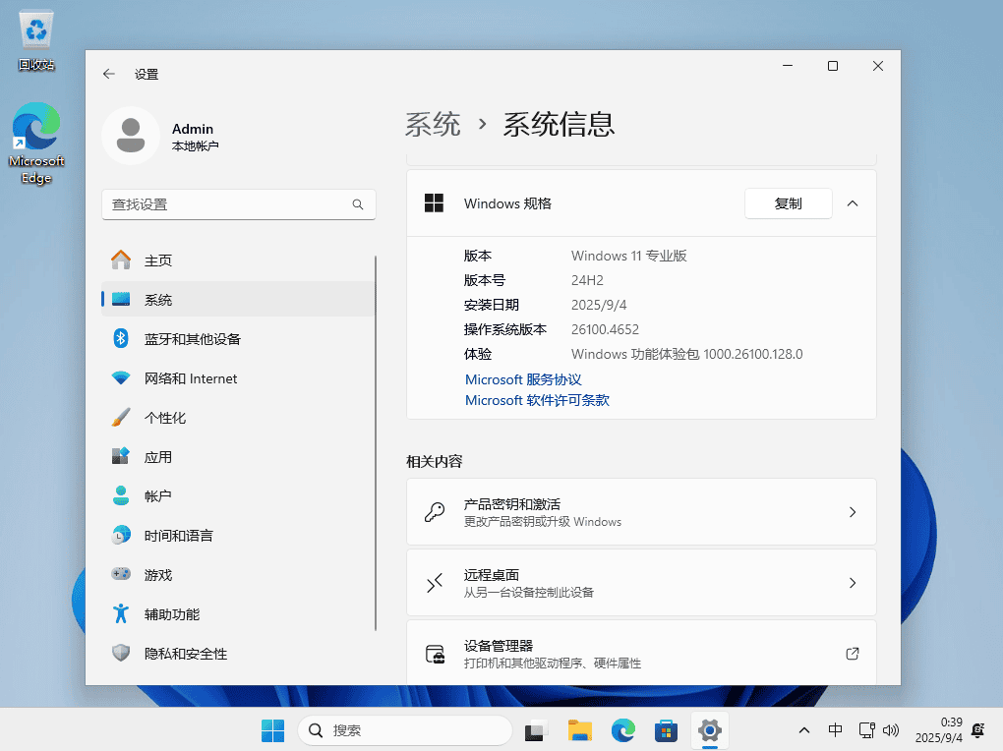The height and width of the screenshot is (751, 1003).
Task: Click the chevron on the 远程桌面 row
Action: point(853,583)
